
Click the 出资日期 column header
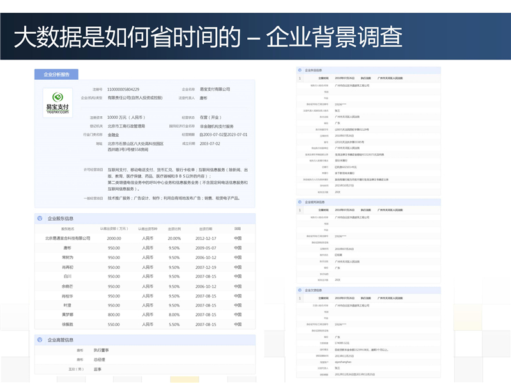pos(205,229)
